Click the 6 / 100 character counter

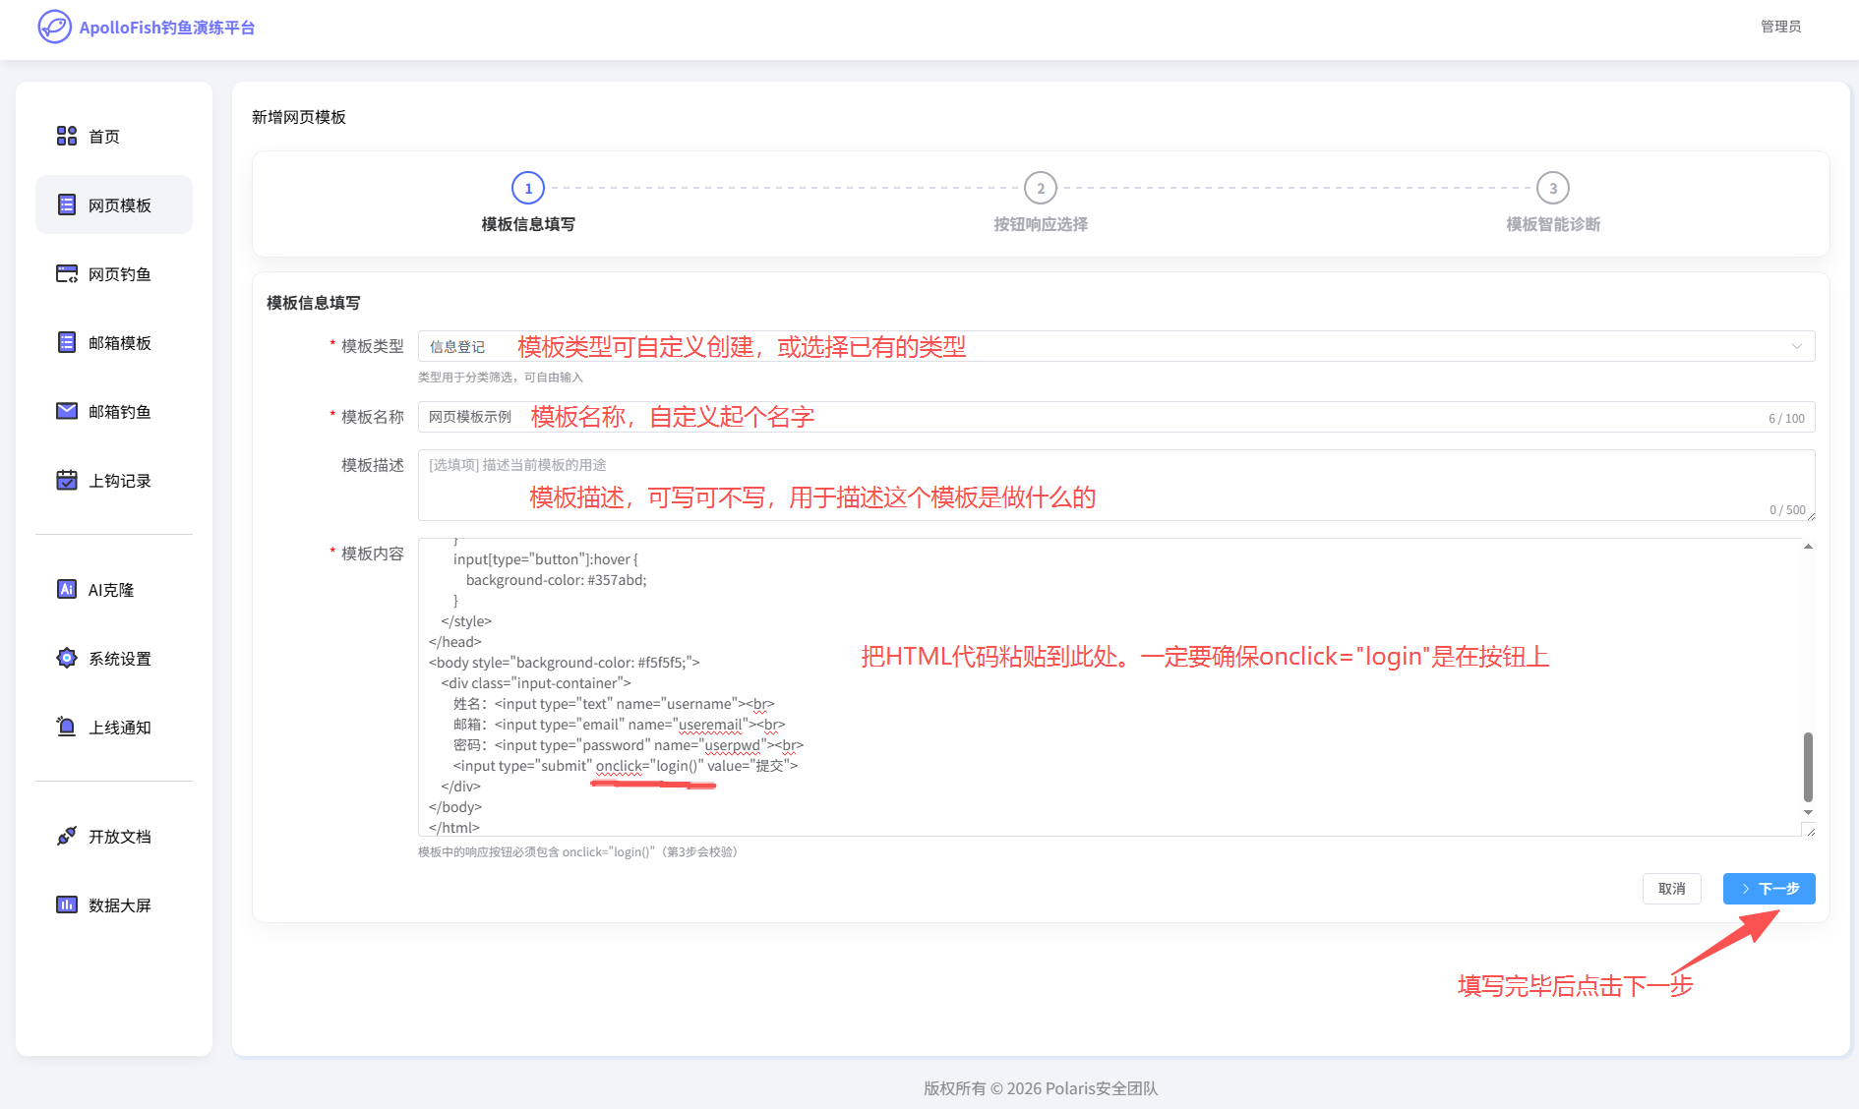pyautogui.click(x=1786, y=418)
